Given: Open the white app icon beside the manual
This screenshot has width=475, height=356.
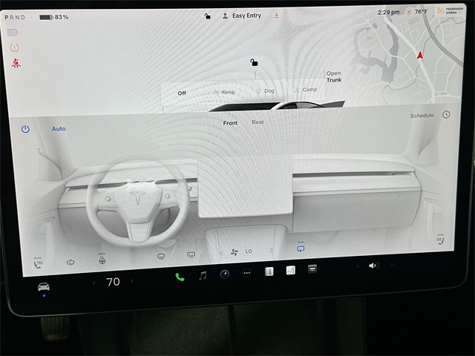Looking at the screenshot, I should [290, 270].
